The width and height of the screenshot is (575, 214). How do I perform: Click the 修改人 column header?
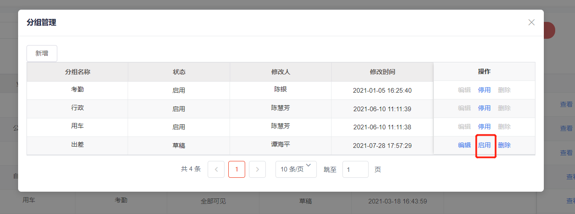point(281,72)
